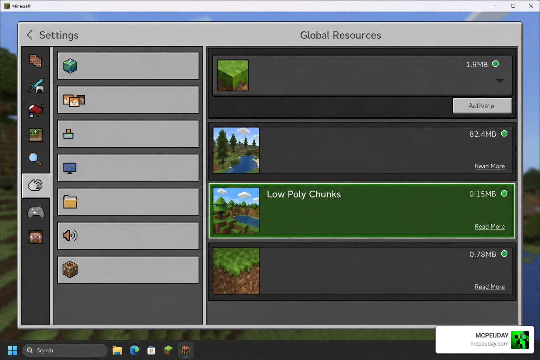Select the speaker audio settings row
This screenshot has height=360, width=540.
[128, 236]
